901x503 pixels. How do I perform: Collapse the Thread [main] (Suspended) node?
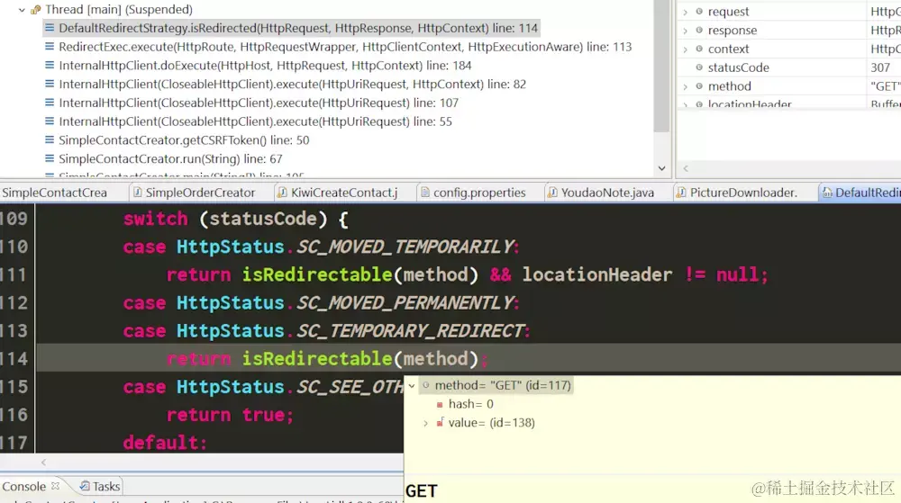(x=22, y=10)
